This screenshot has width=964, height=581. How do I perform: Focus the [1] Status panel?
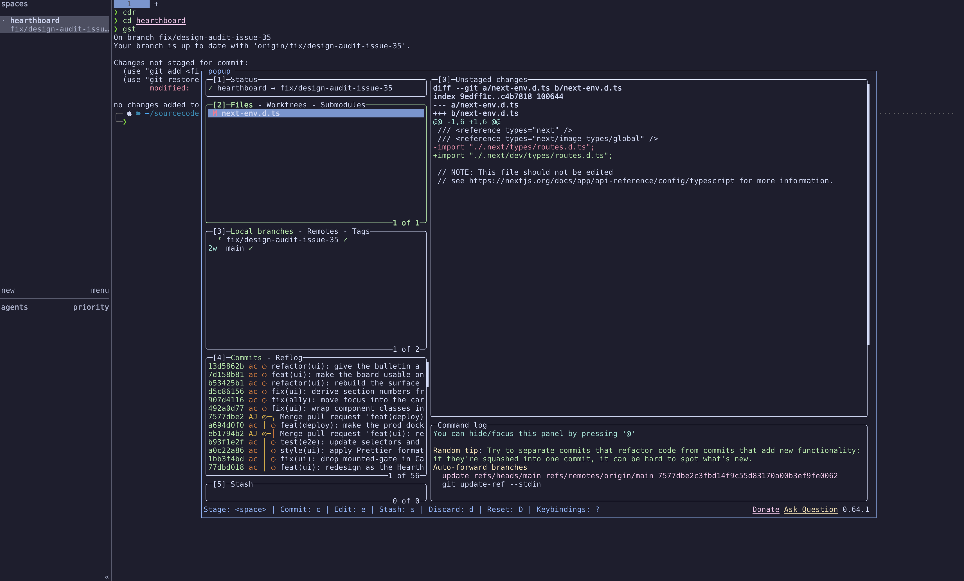(235, 80)
